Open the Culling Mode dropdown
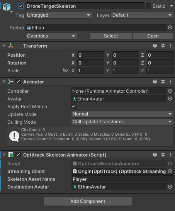The height and width of the screenshot is (211, 175). pos(122,122)
